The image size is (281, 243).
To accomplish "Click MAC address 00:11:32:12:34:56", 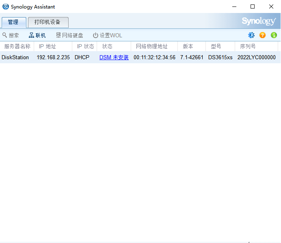I will [x=154, y=57].
